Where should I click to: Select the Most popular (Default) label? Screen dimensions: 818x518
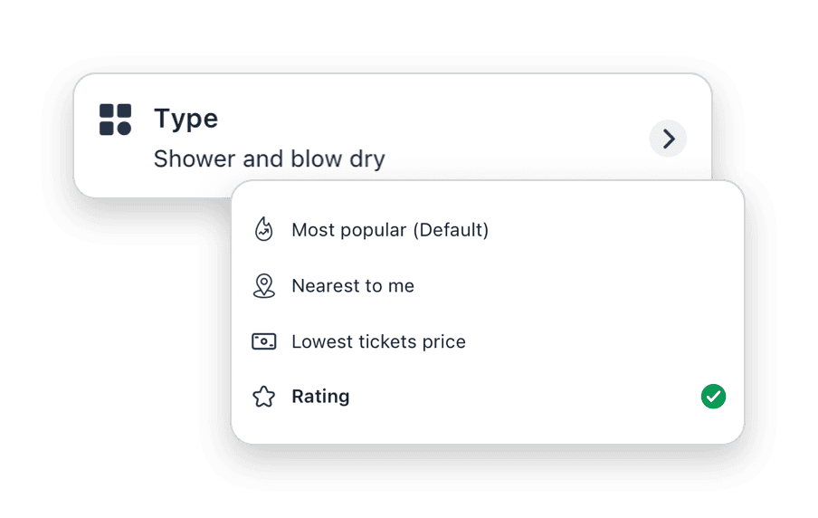pos(390,230)
